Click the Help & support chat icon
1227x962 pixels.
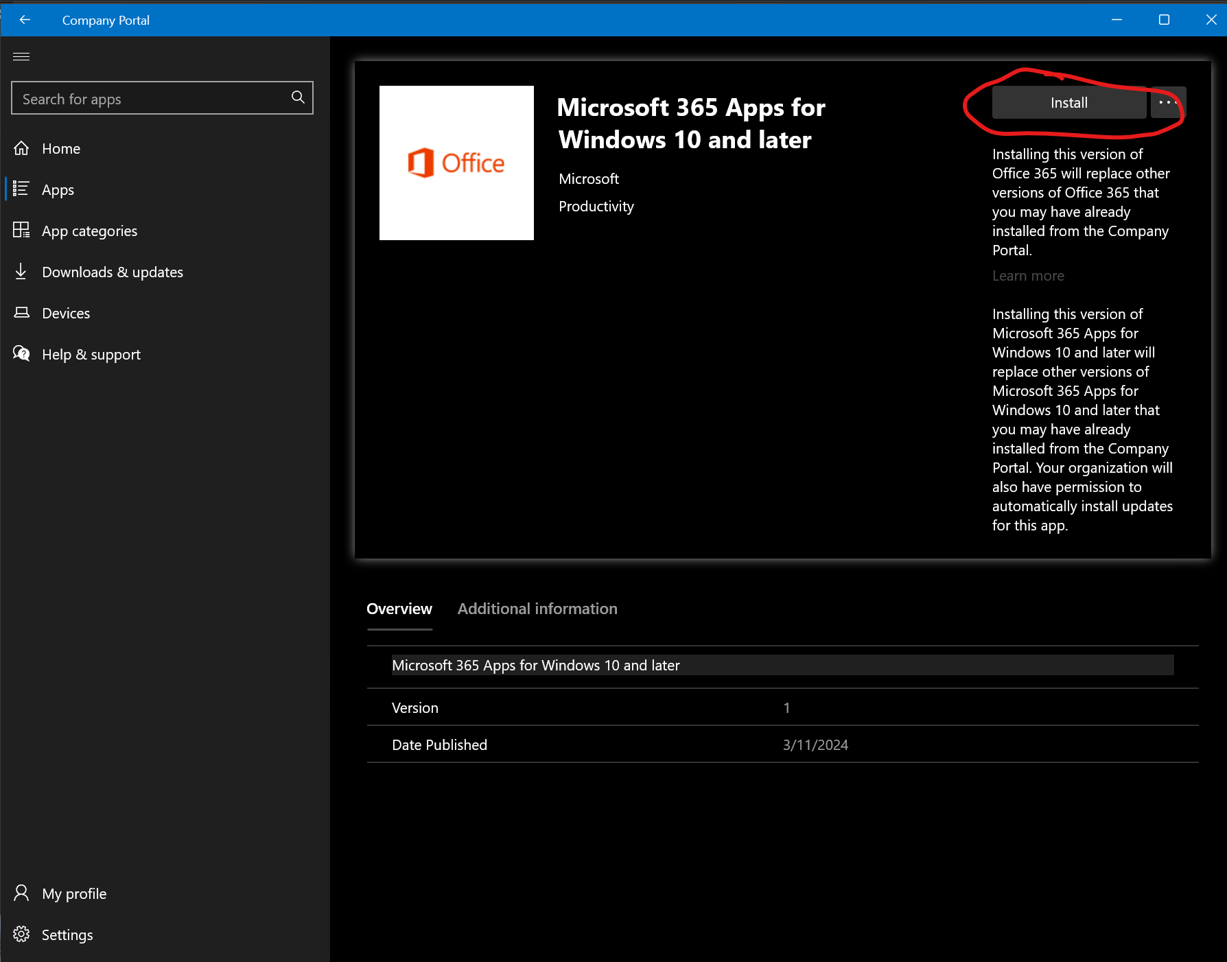tap(21, 353)
